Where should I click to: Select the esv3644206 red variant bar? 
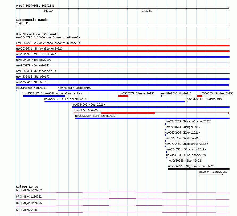coord(122,46)
